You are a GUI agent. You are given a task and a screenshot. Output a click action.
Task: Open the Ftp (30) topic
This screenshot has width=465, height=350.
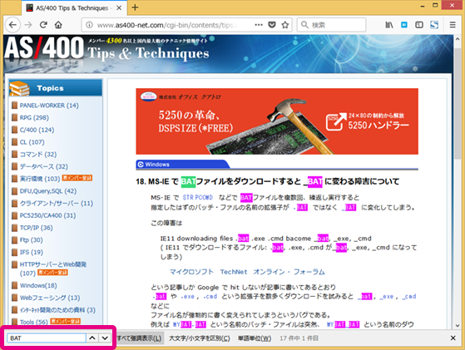point(31,239)
